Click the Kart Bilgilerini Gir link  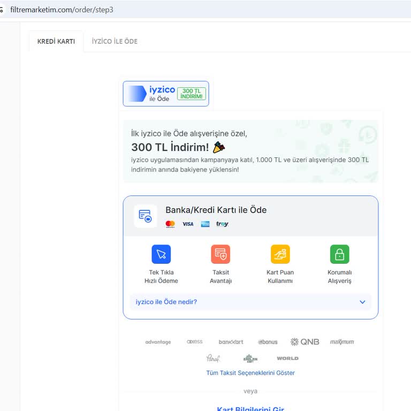250,408
